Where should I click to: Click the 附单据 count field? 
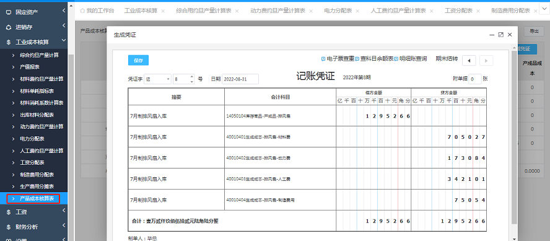[x=475, y=79]
